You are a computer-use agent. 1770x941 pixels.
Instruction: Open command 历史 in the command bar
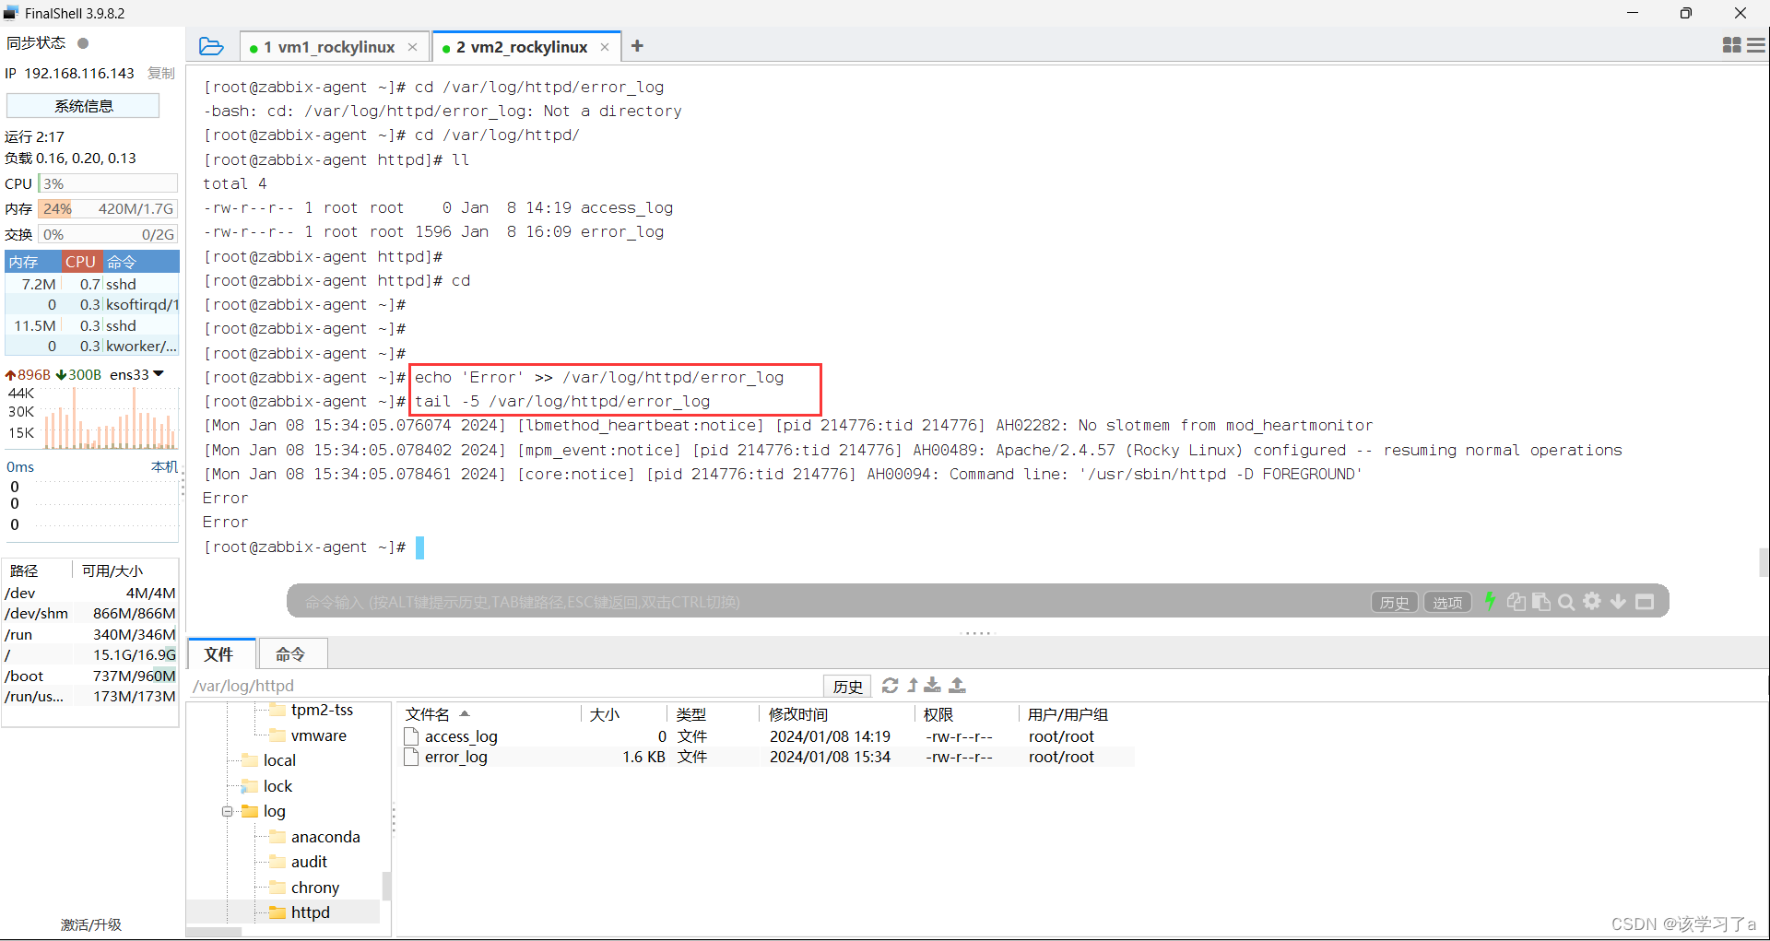[1394, 603]
